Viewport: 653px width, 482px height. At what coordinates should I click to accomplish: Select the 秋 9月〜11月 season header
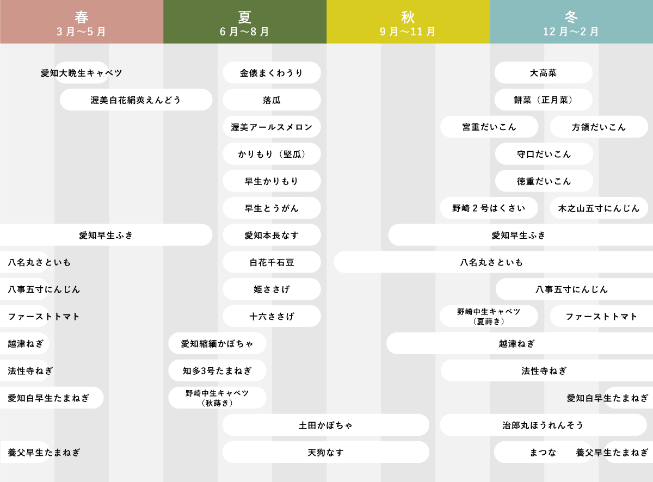click(408, 22)
